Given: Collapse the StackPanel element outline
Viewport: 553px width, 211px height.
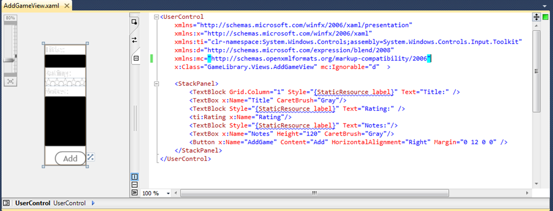Looking at the screenshot, I should point(156,84).
